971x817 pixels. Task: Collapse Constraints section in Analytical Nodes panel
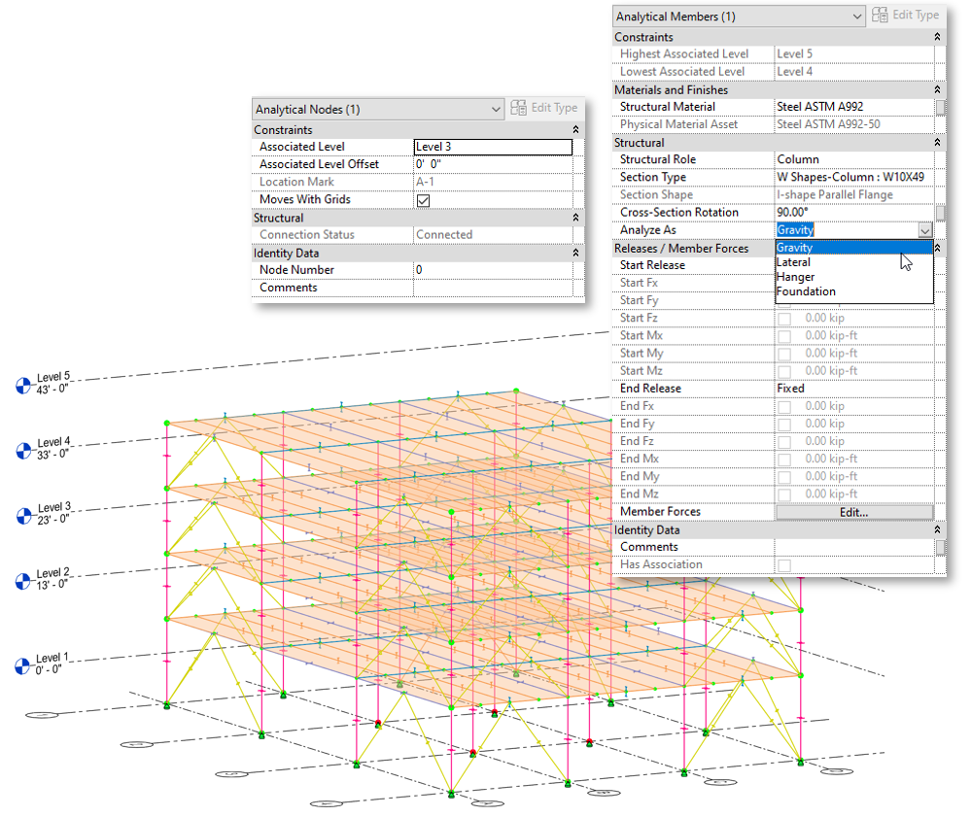tap(576, 129)
